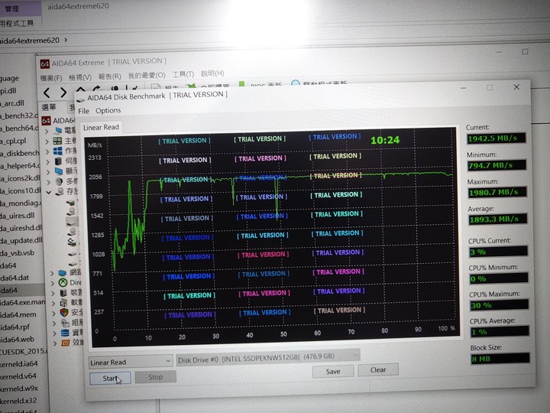Screen dimensions: 550x413
Task: Select the Config (組態) tree icon
Action: coord(65,323)
